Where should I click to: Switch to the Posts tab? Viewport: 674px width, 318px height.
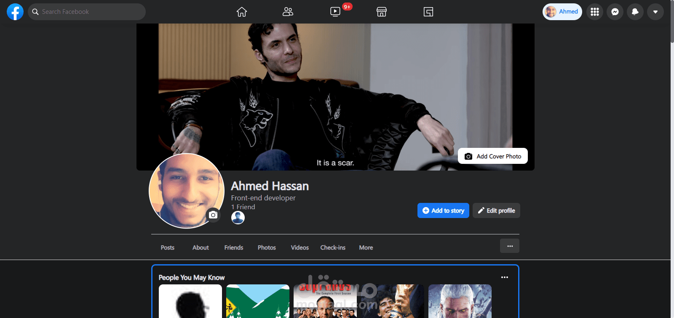coord(168,247)
